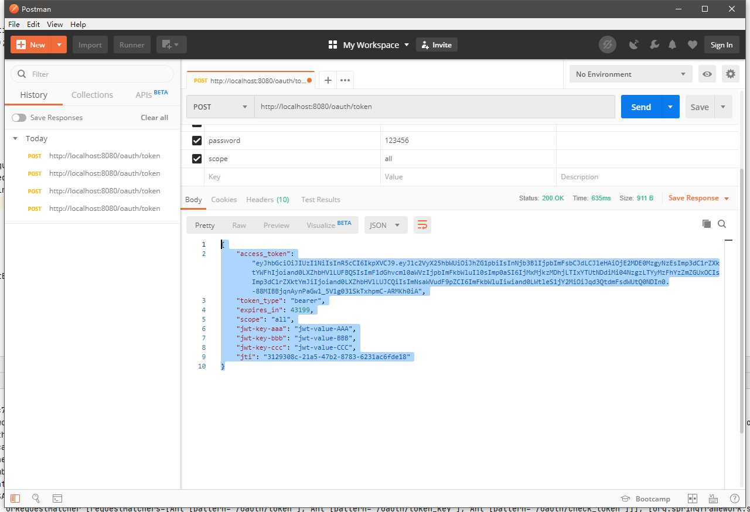Open the My Workspace dropdown
Viewport: 750px width, 512px height.
(x=375, y=45)
